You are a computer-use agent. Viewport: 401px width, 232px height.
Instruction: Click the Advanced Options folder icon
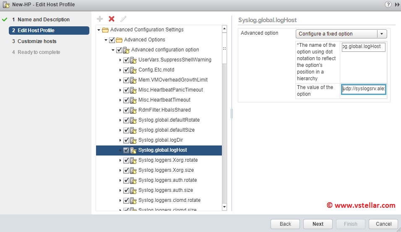(119, 40)
